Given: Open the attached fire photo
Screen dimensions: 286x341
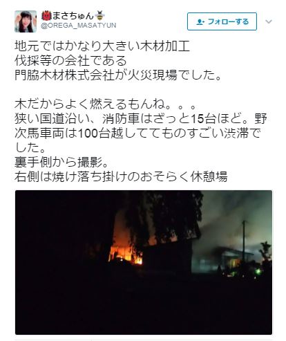Looking at the screenshot, I should click(144, 262).
